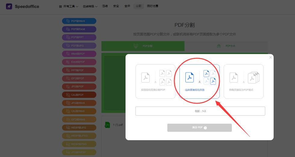Select the OFD转Word sidebar tool
Screen dimensions: 295x157
click(79, 119)
